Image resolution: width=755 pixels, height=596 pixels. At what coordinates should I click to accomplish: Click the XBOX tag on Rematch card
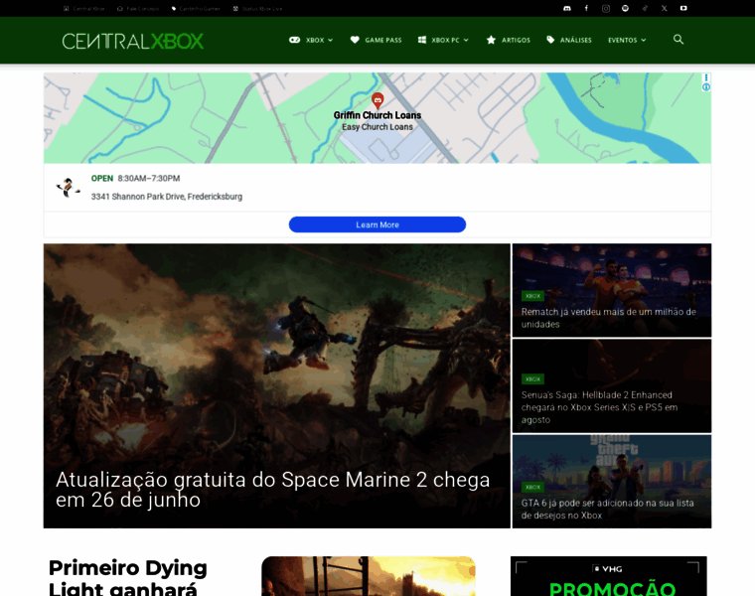(x=532, y=296)
